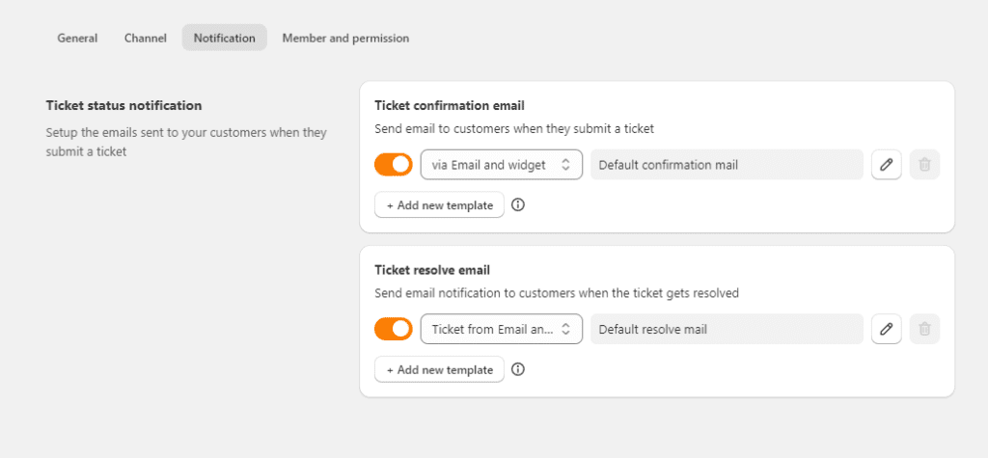Add new template for confirmation email
Viewport: 988px width, 458px height.
(x=439, y=204)
